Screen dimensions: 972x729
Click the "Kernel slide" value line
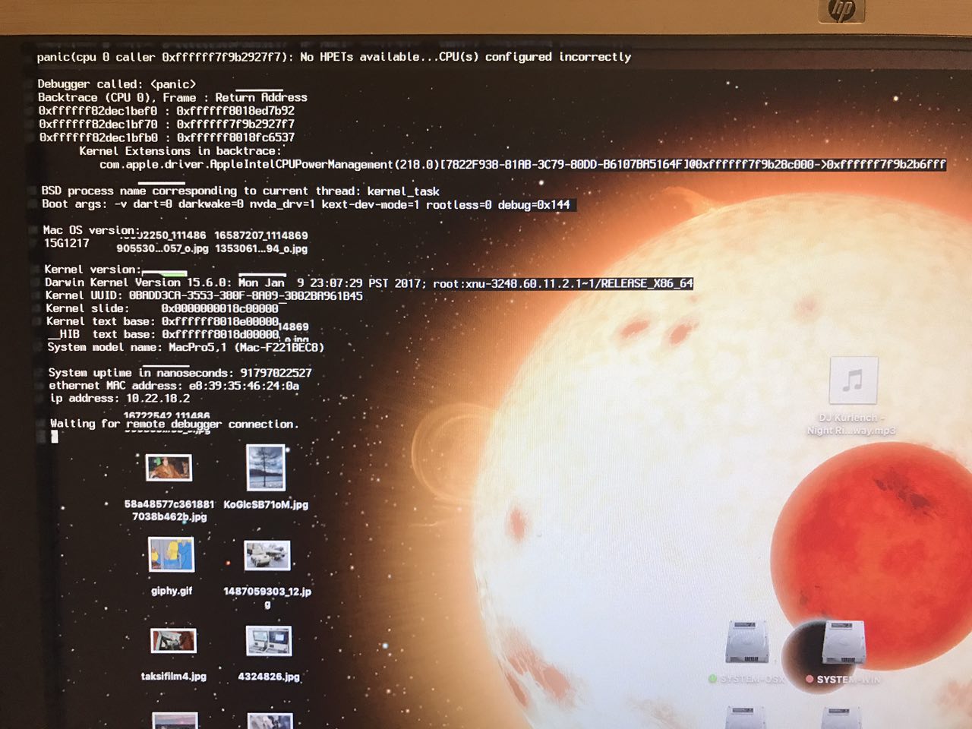[162, 308]
